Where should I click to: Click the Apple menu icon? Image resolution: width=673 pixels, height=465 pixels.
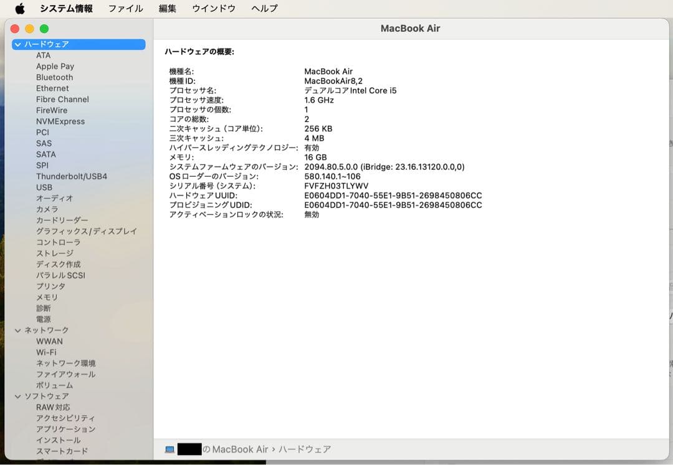point(18,9)
